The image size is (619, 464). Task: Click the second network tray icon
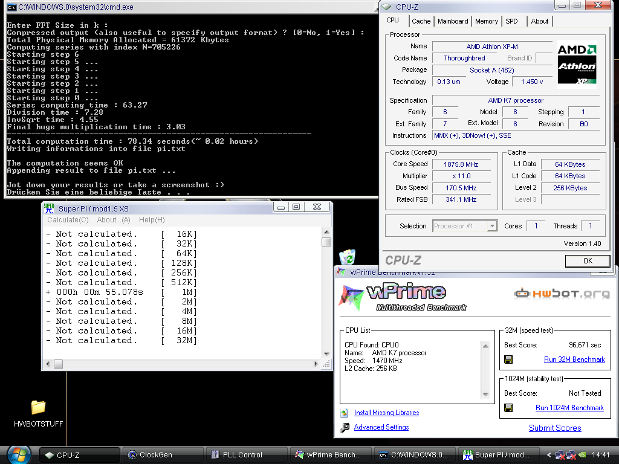pyautogui.click(x=571, y=455)
